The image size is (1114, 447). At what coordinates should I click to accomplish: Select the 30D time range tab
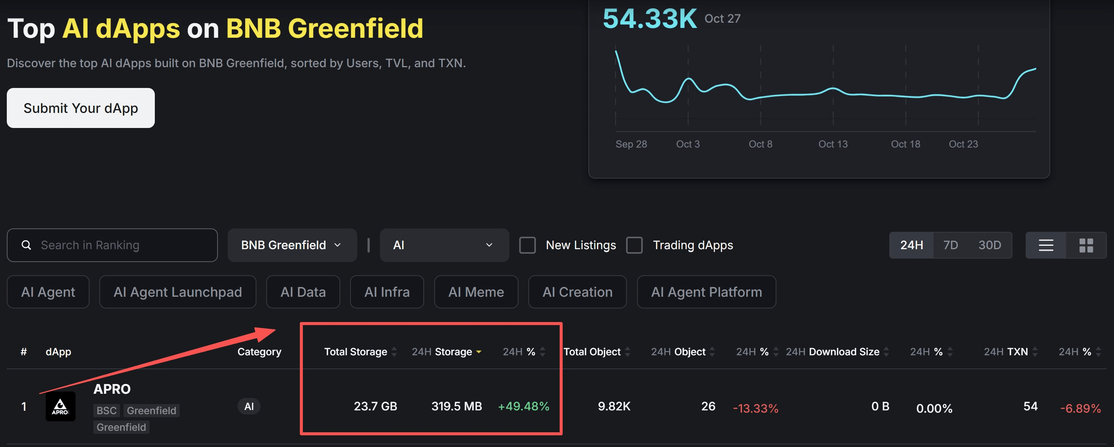pos(989,245)
